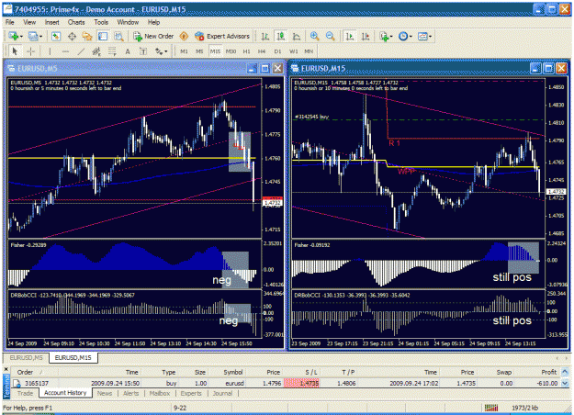Zoom in on the chart
The image size is (574, 415).
[x=314, y=36]
